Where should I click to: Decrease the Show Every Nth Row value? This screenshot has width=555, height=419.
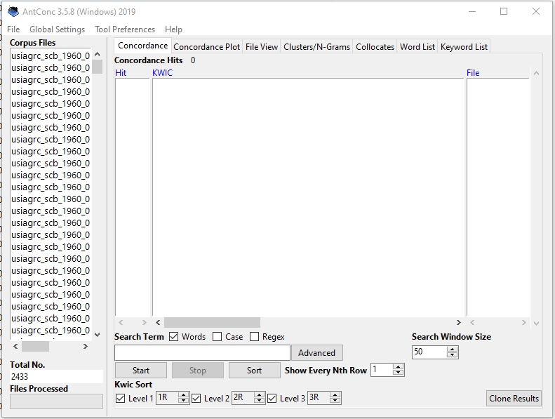click(399, 373)
